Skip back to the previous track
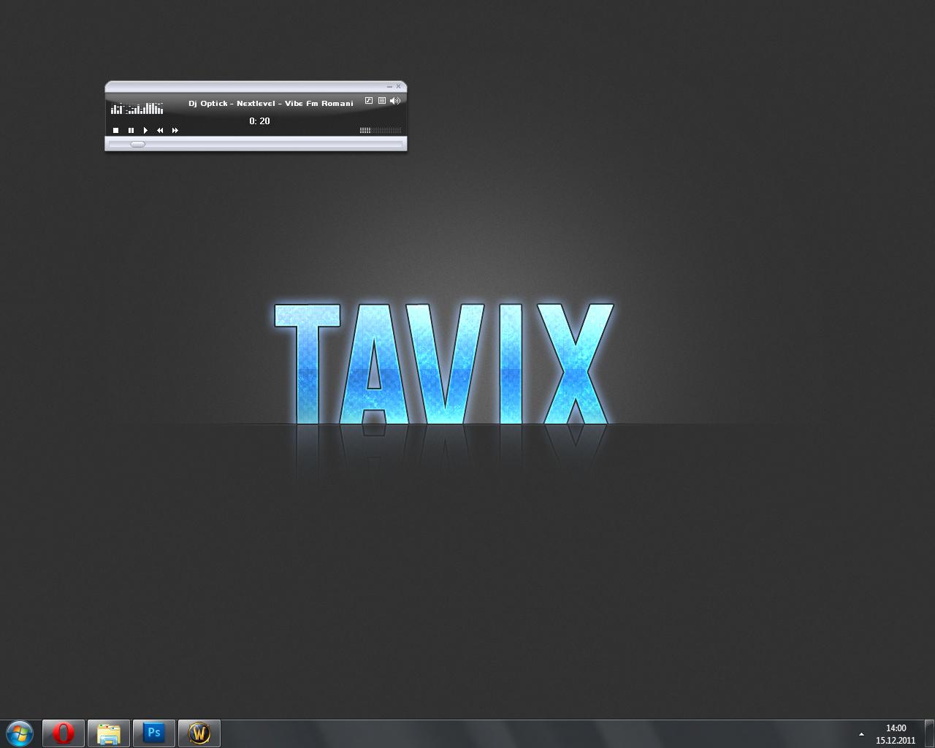The image size is (935, 748). pyautogui.click(x=160, y=130)
